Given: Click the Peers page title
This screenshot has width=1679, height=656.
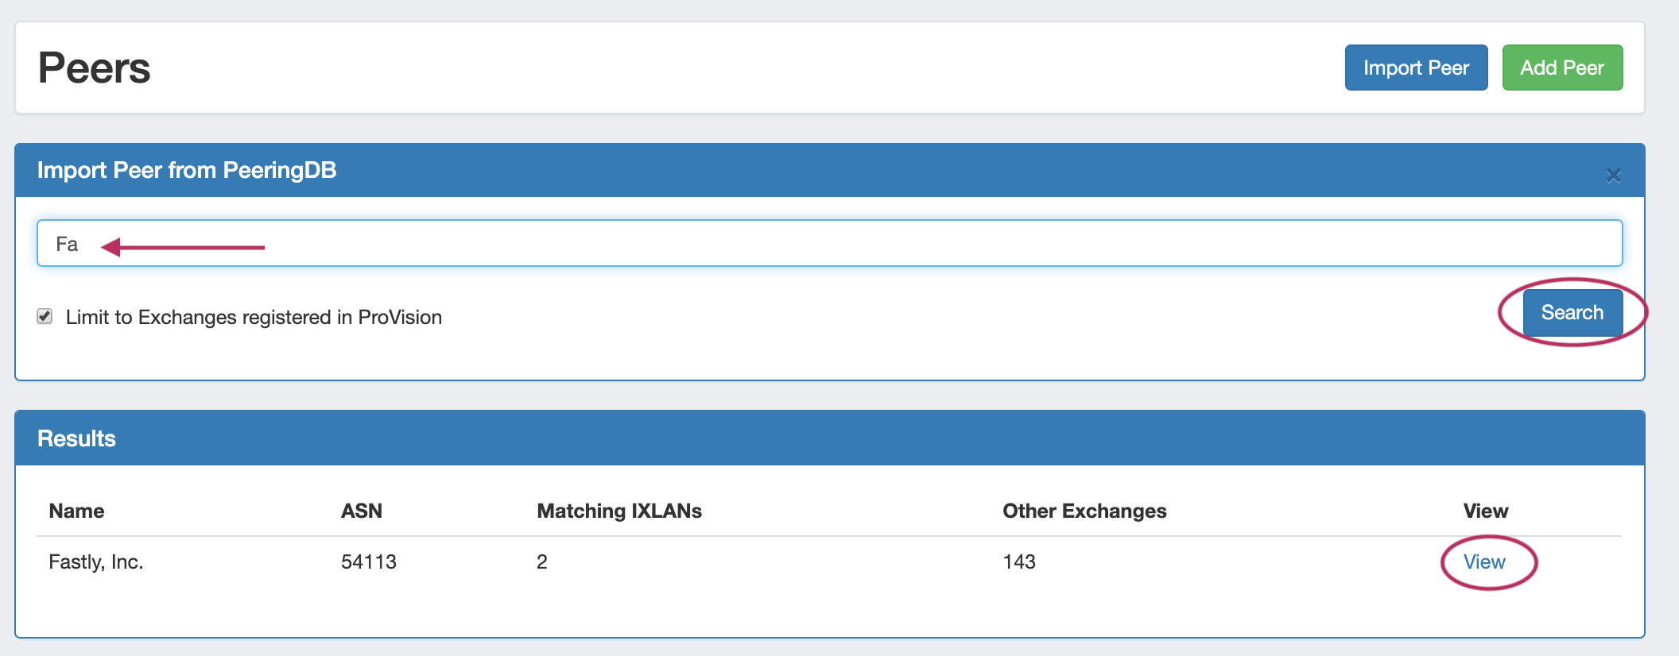Looking at the screenshot, I should [x=94, y=68].
